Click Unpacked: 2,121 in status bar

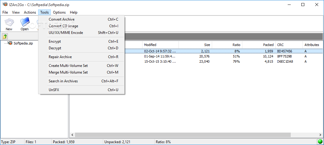[117, 142]
